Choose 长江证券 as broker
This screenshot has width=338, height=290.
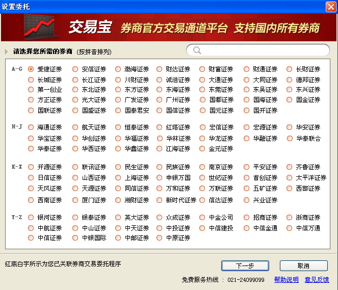(x=75, y=80)
